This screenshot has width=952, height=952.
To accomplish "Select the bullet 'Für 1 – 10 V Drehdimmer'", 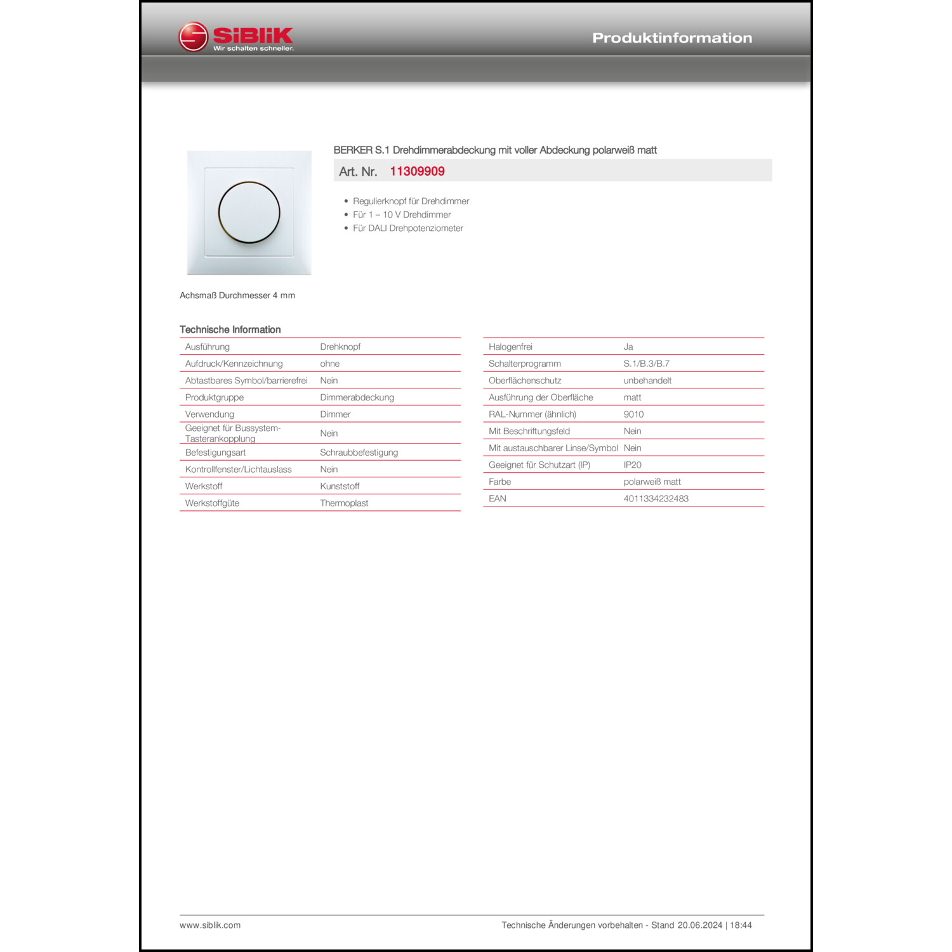I will (402, 215).
